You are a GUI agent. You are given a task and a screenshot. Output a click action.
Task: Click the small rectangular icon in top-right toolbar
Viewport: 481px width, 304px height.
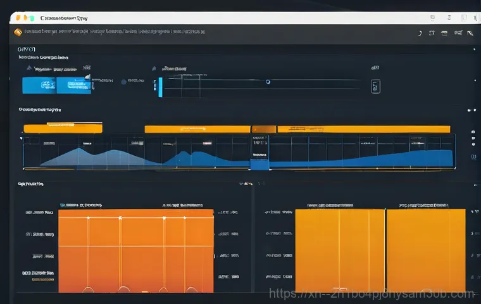point(444,32)
